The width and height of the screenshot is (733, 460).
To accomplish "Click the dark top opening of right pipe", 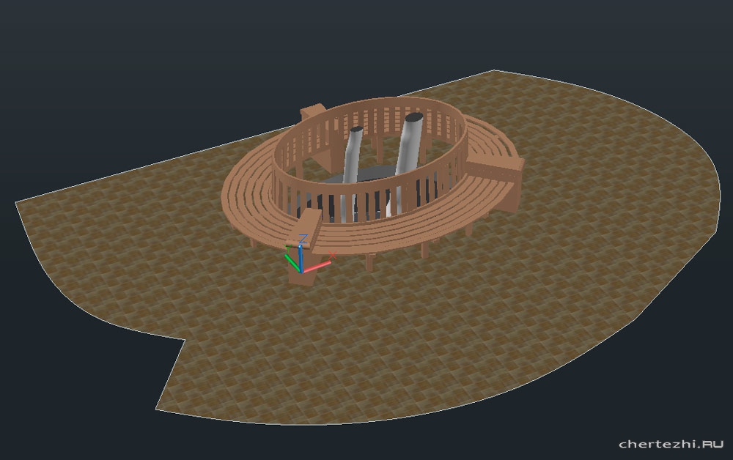I will [x=413, y=117].
